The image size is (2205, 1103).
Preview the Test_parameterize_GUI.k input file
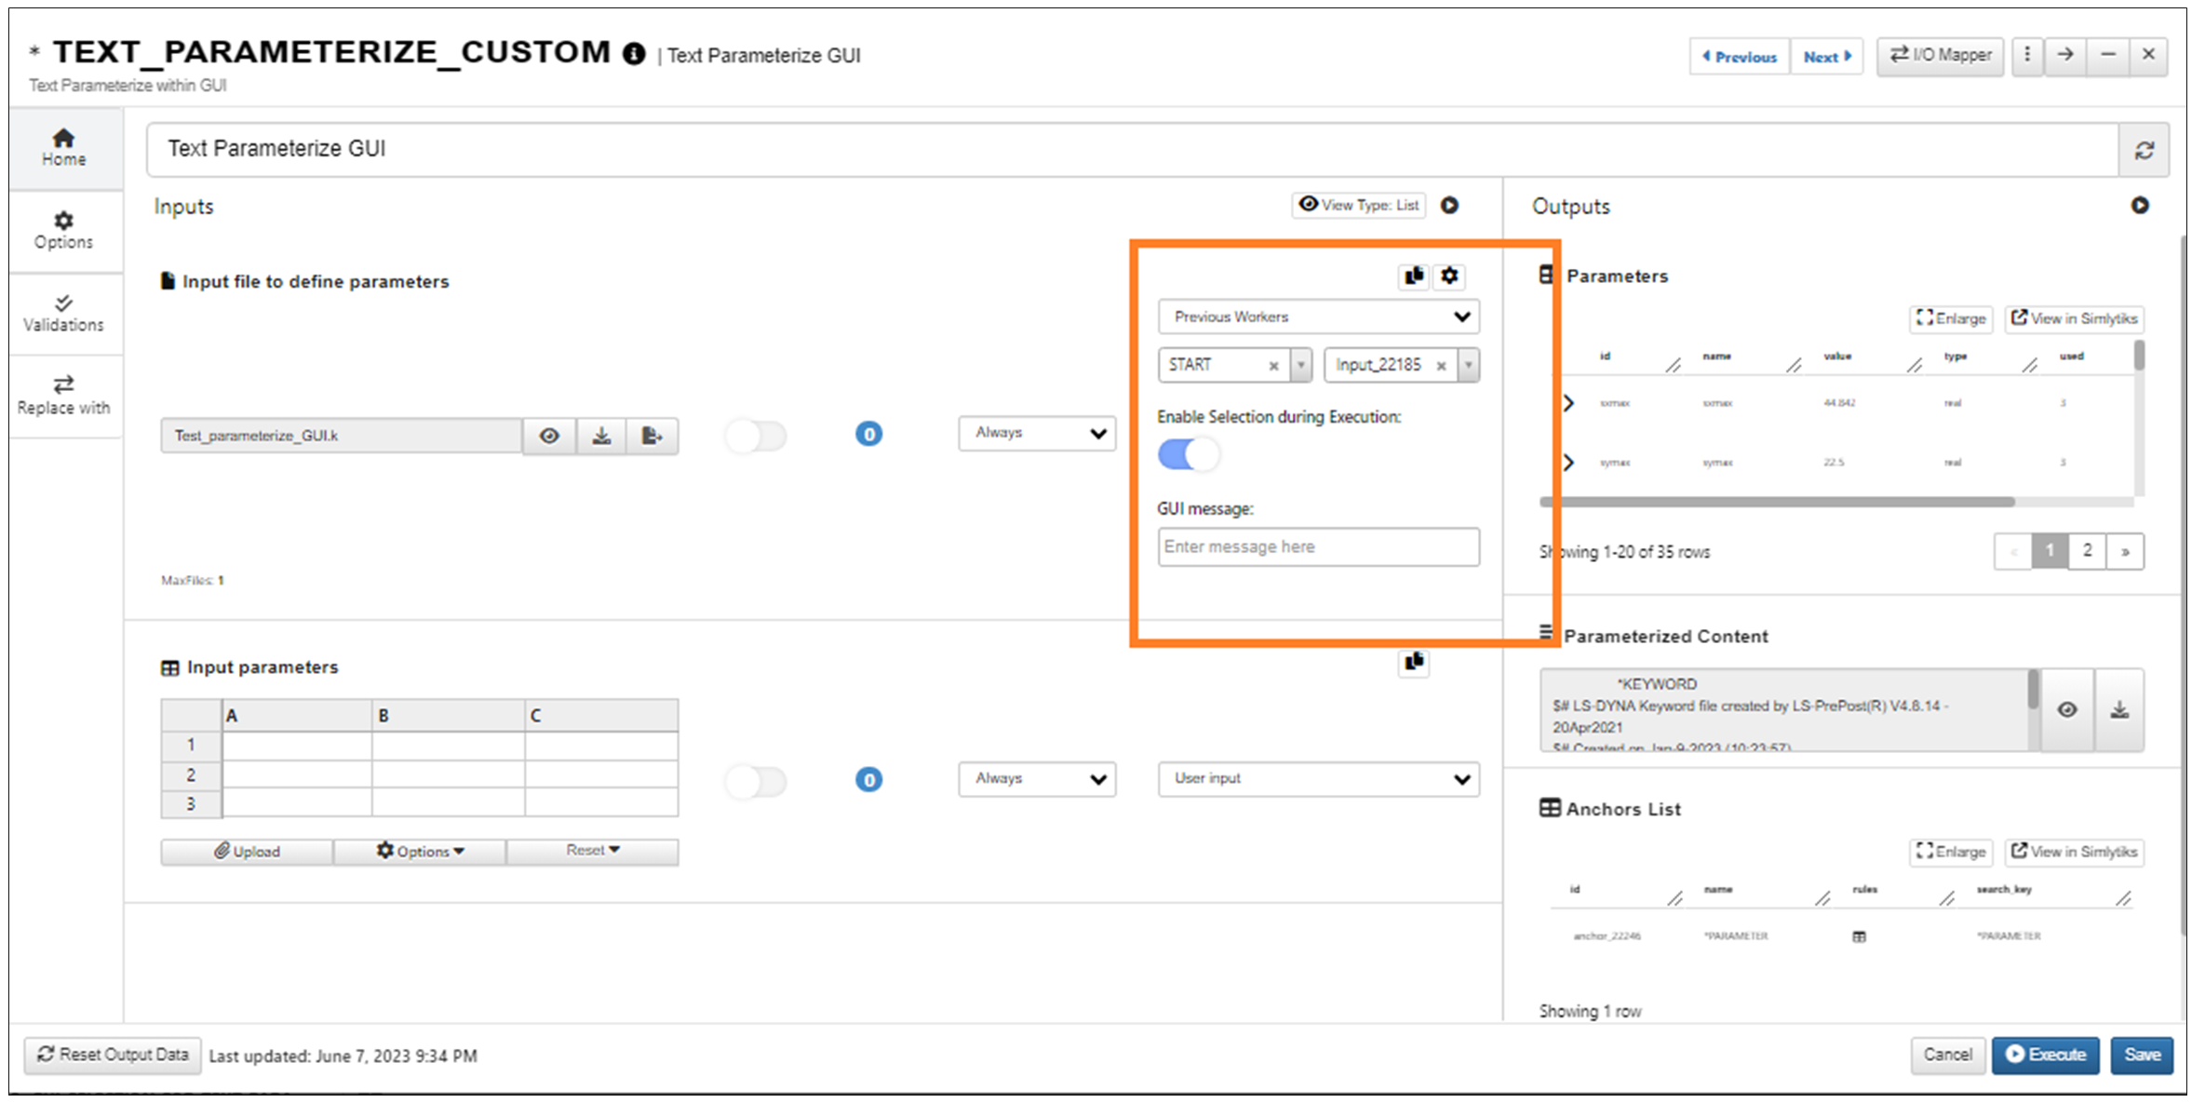(549, 436)
